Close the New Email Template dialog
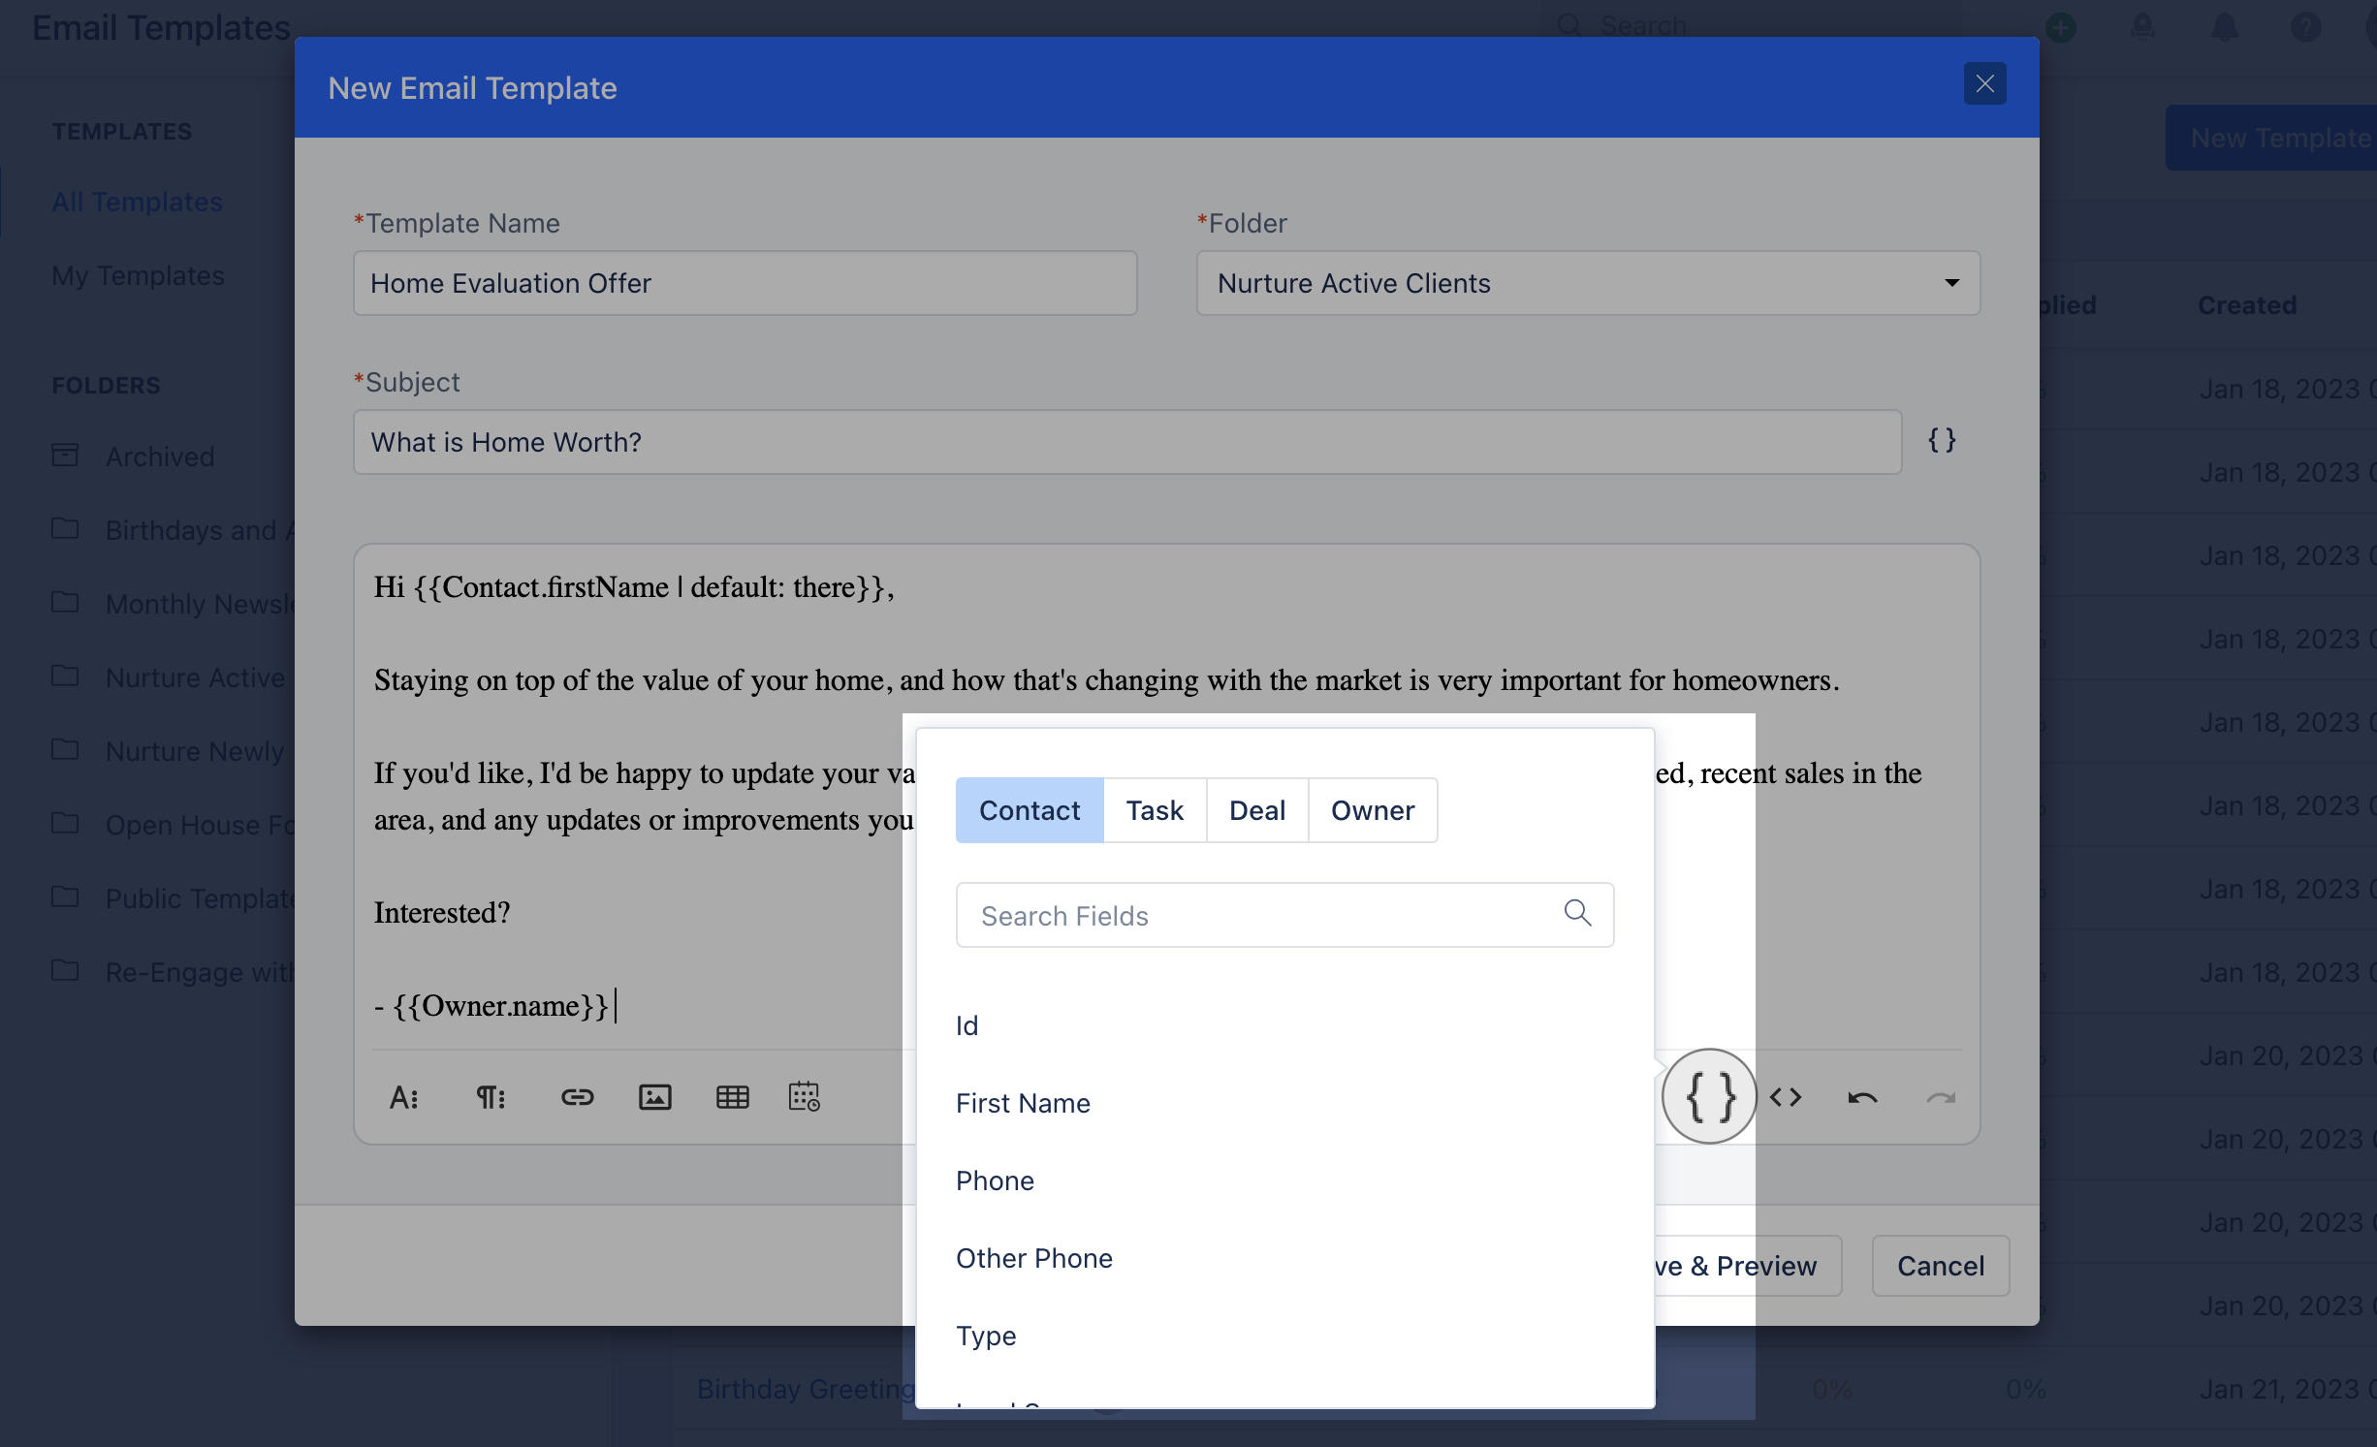2377x1447 pixels. (x=1984, y=84)
